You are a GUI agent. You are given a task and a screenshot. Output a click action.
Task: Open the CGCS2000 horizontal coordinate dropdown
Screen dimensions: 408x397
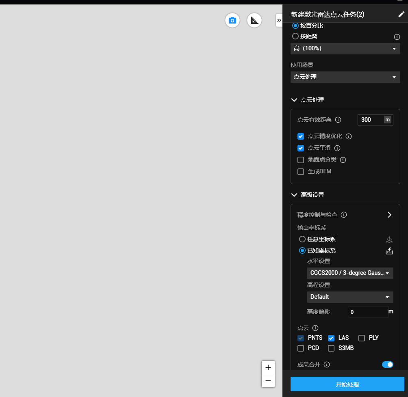350,273
